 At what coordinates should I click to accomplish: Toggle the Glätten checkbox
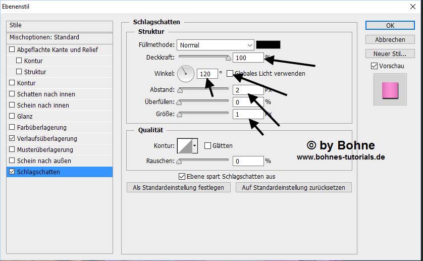pyautogui.click(x=207, y=145)
